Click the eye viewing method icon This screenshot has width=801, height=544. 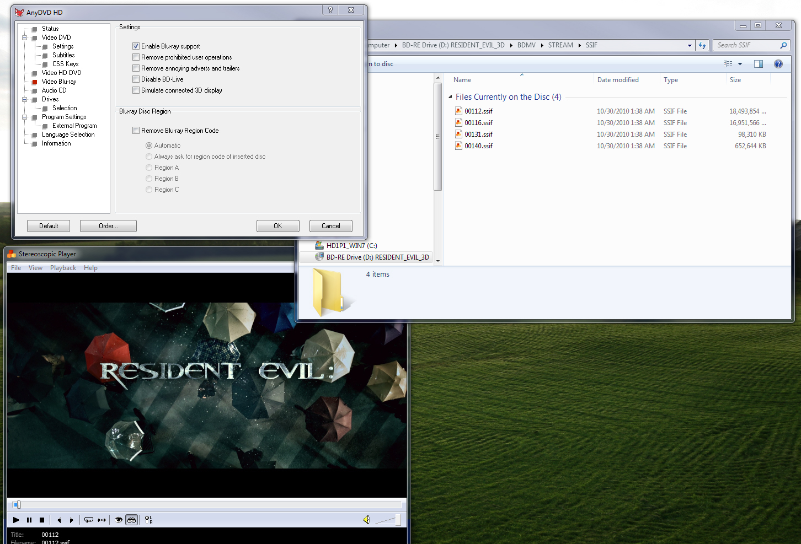pos(119,520)
